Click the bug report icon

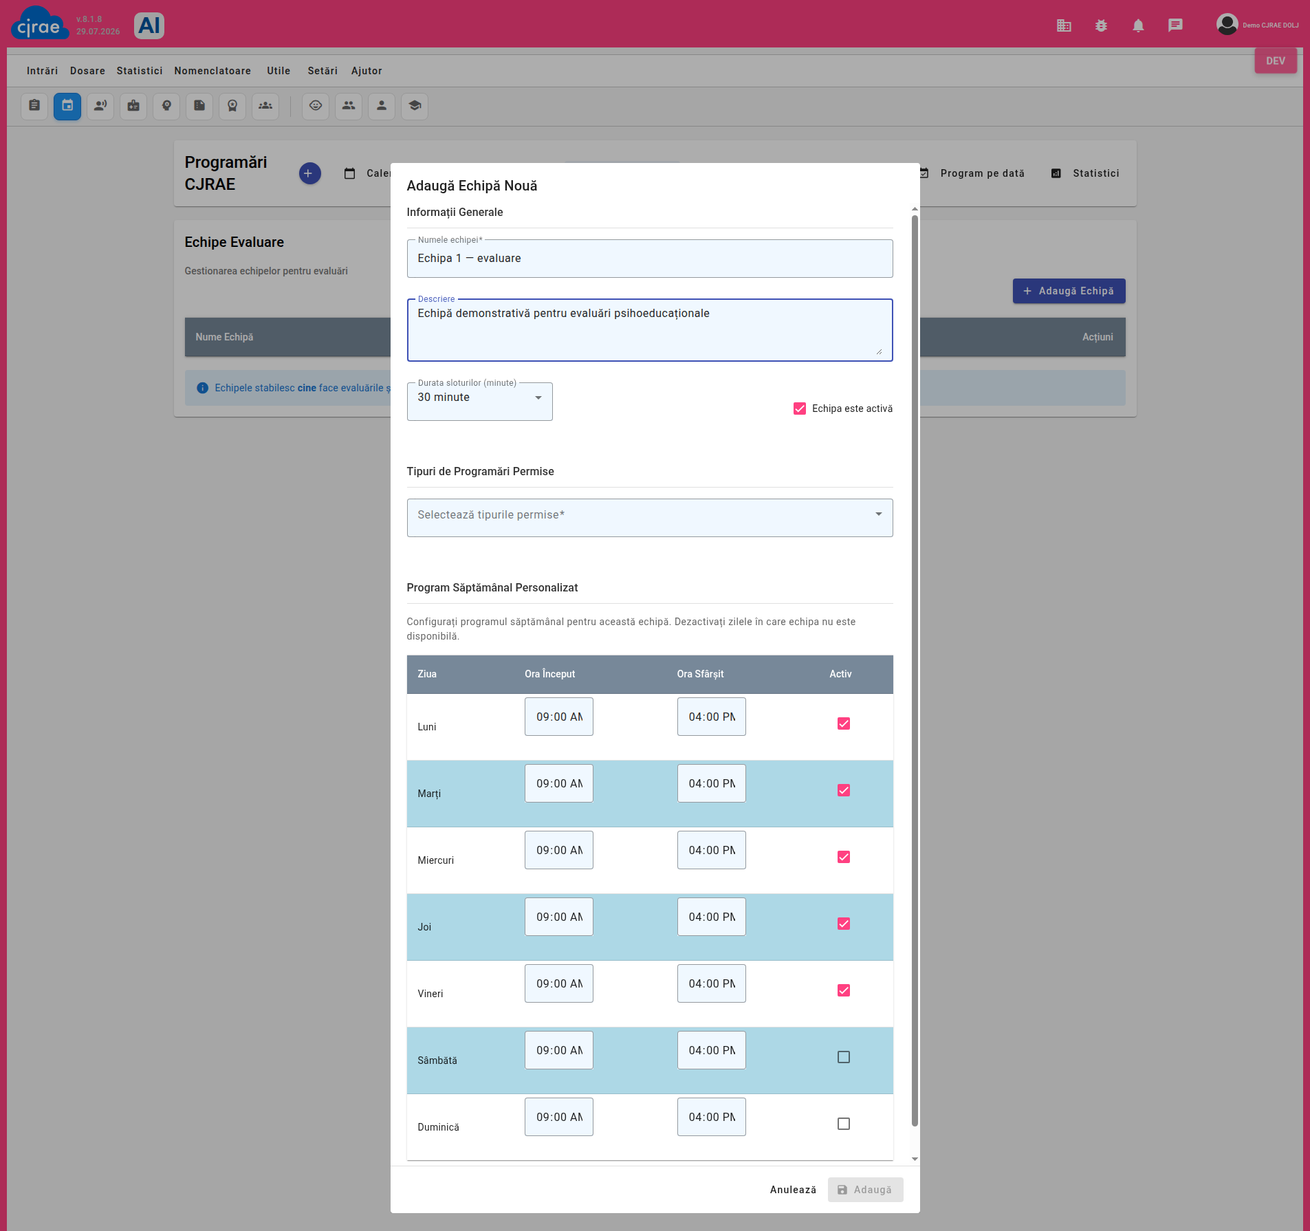[1101, 25]
